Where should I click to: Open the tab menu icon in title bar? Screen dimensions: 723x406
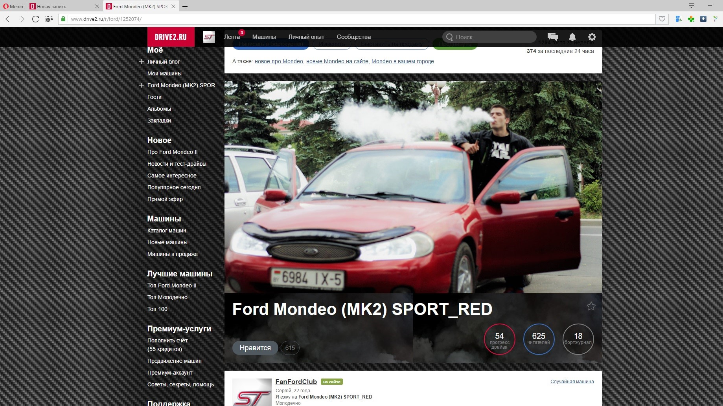pyautogui.click(x=691, y=6)
